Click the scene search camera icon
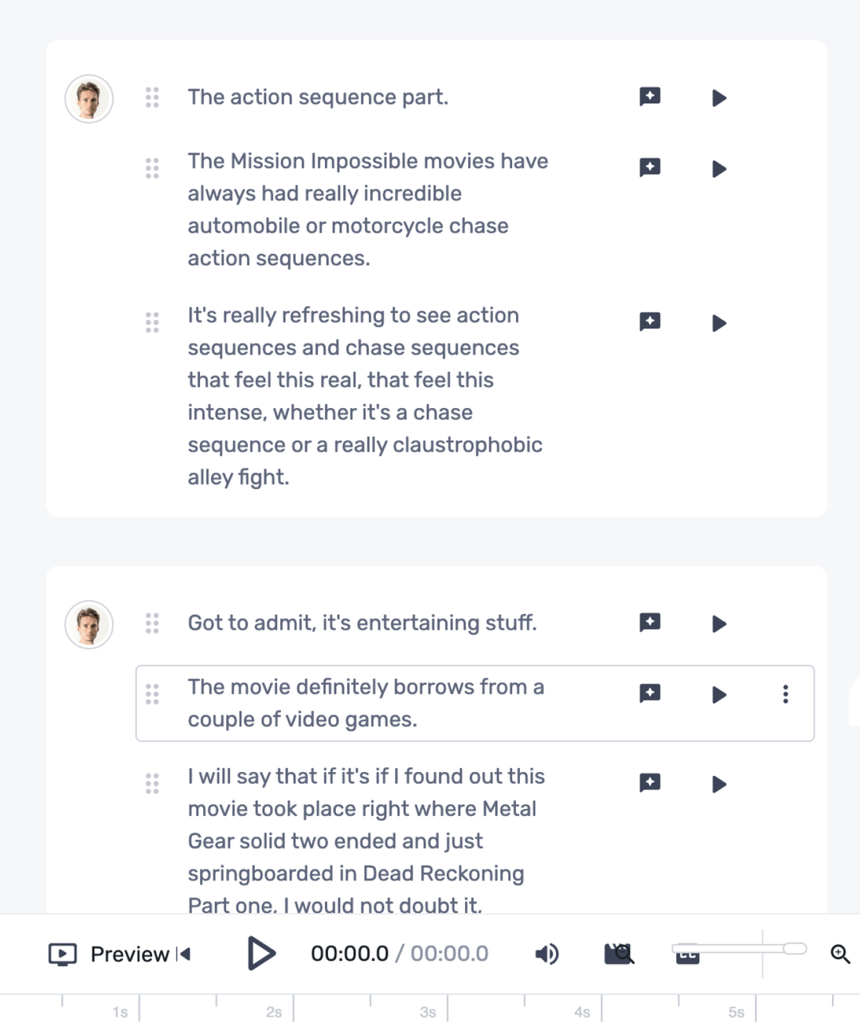Image resolution: width=860 pixels, height=1031 pixels. [620, 954]
